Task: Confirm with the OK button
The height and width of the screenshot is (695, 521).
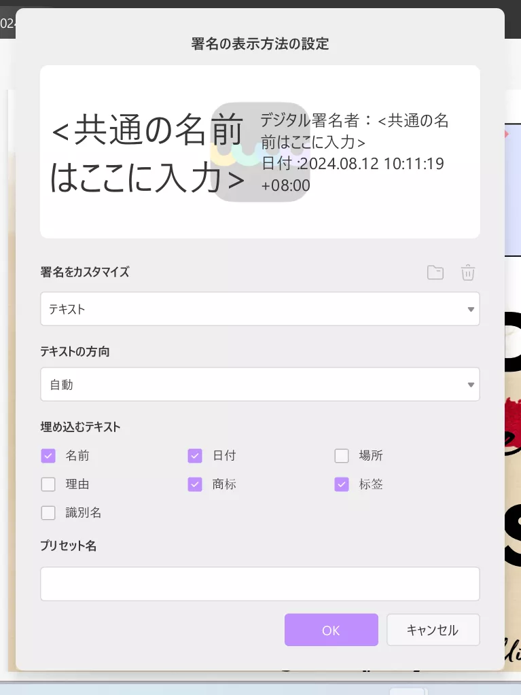Action: point(331,630)
